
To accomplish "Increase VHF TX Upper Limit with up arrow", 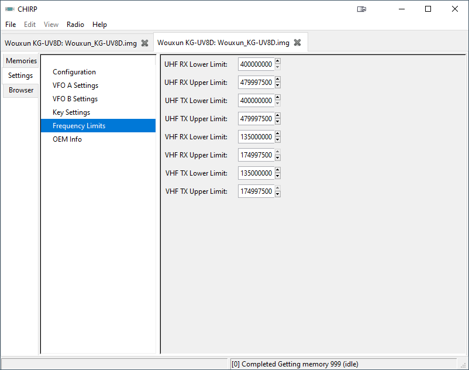I will tap(278, 188).
